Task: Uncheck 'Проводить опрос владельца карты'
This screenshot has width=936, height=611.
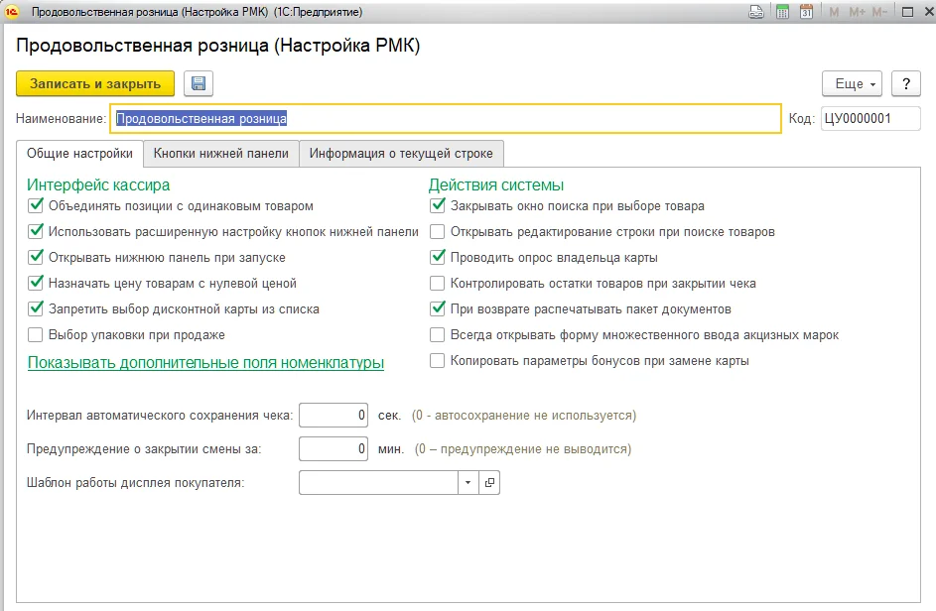Action: (x=438, y=257)
